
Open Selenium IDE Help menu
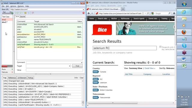(27, 6)
